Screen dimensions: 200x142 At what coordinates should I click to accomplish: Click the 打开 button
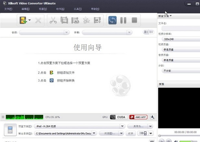click(131, 133)
